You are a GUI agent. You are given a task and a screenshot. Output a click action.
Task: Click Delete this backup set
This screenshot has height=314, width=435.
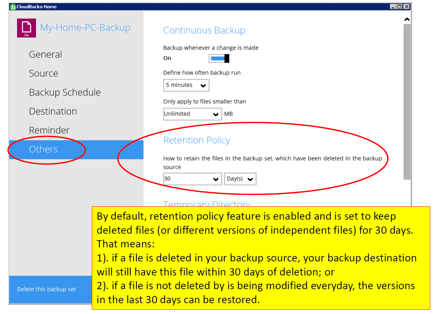coord(46,290)
